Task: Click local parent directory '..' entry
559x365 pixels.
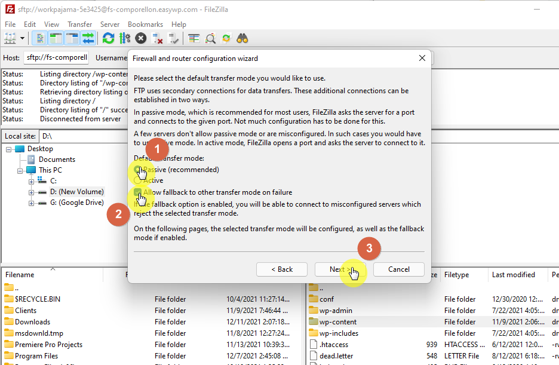Action: (x=16, y=288)
